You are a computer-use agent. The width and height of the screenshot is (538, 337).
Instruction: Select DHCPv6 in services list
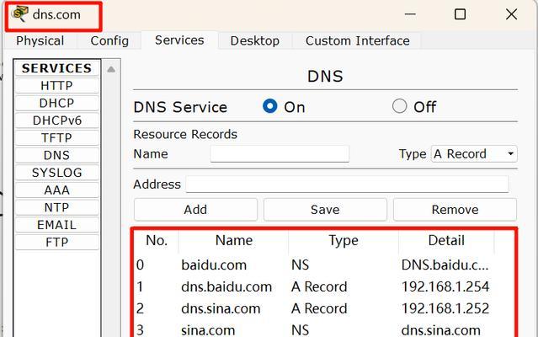[x=57, y=120]
